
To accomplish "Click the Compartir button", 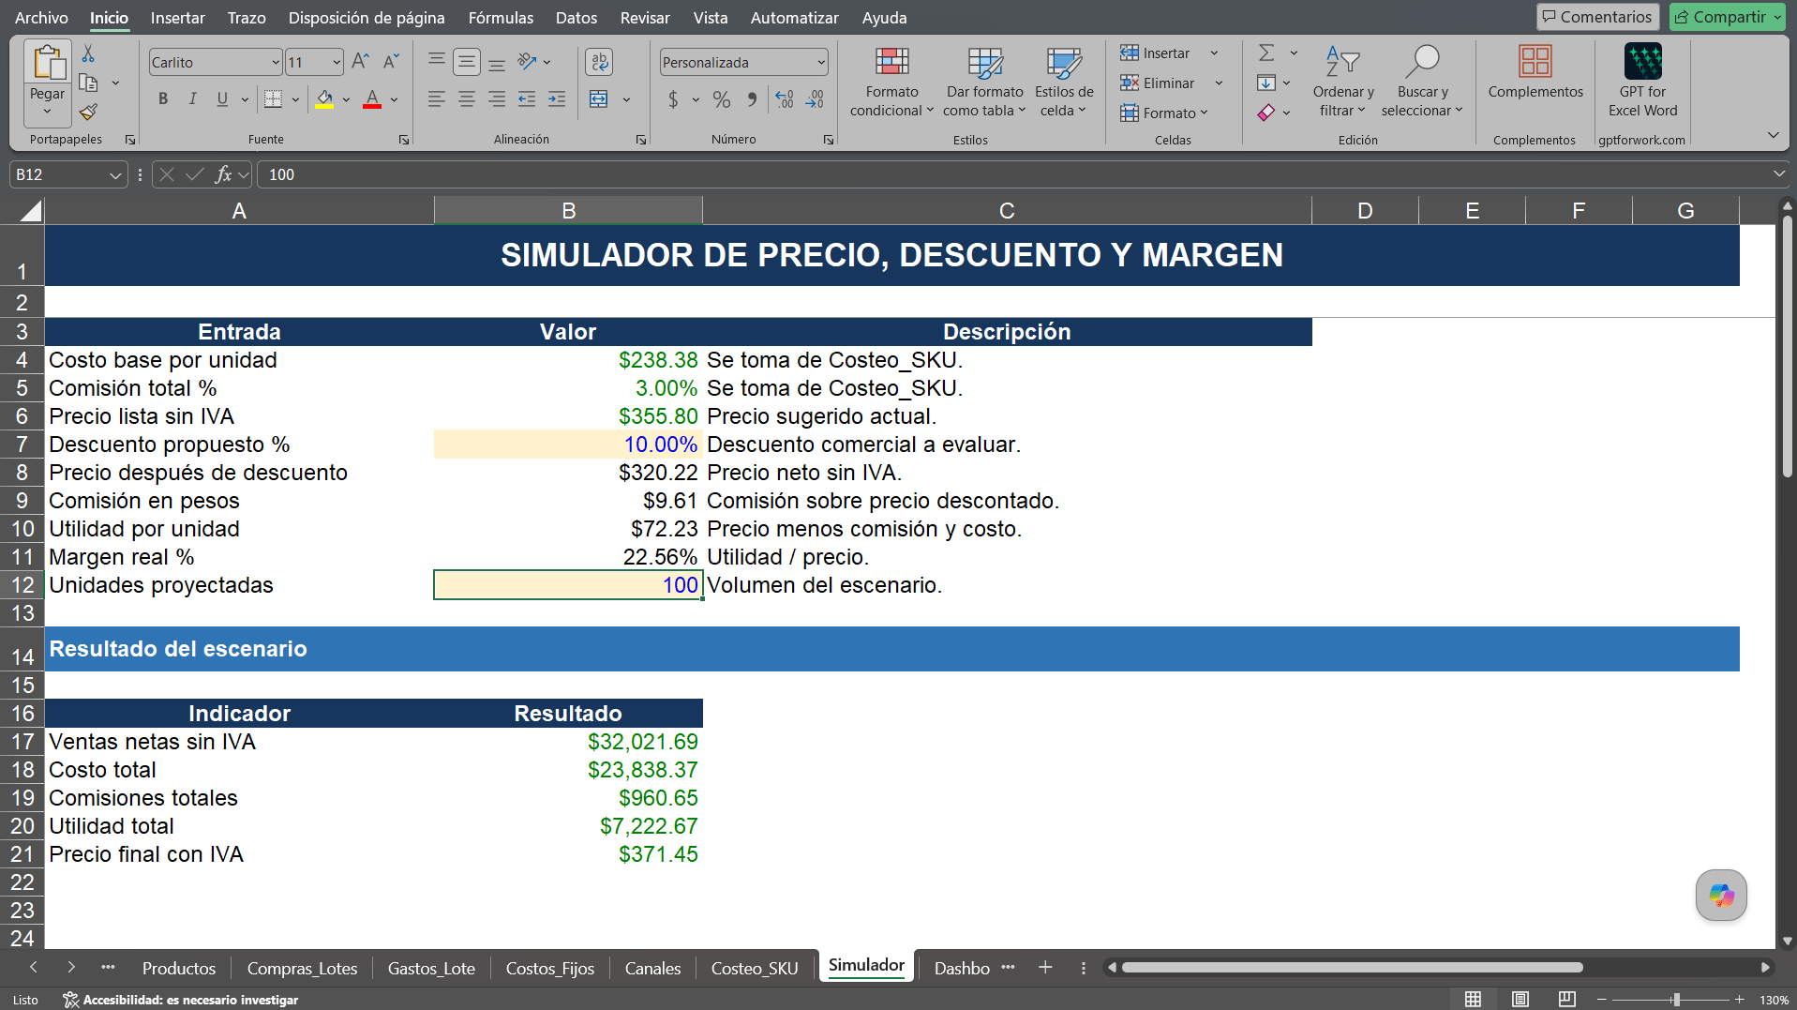I will 1729,17.
